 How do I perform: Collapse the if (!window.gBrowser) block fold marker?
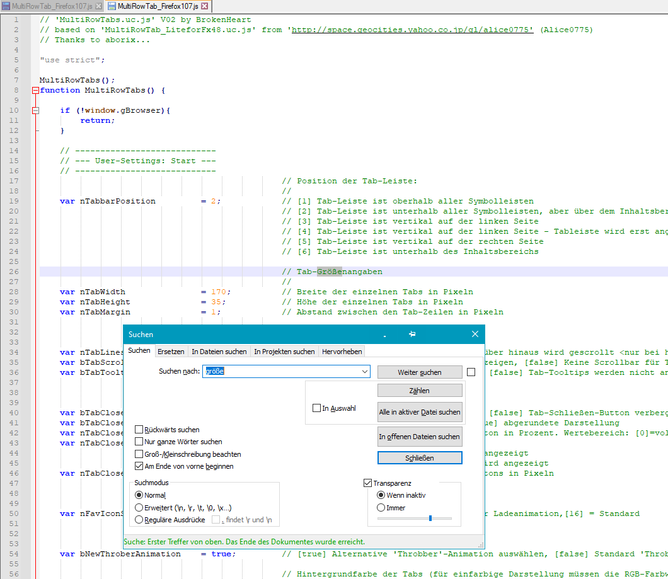[35, 110]
